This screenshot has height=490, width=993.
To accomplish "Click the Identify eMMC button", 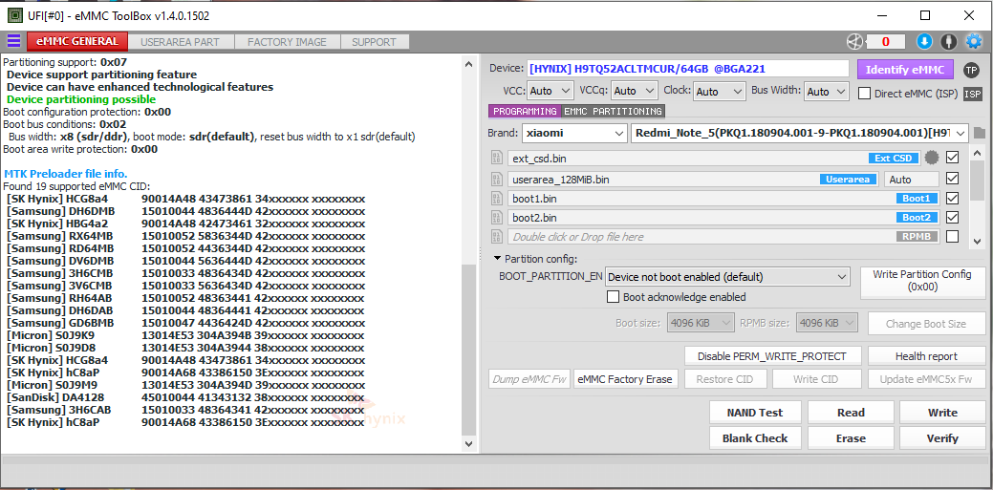I will (x=905, y=70).
